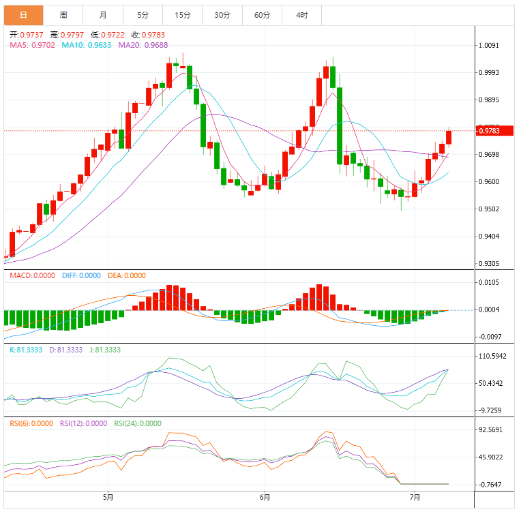Viewport: 521px width, 514px height.
Task: Click the MACD:0.0000 indicator label
Action: pos(32,275)
